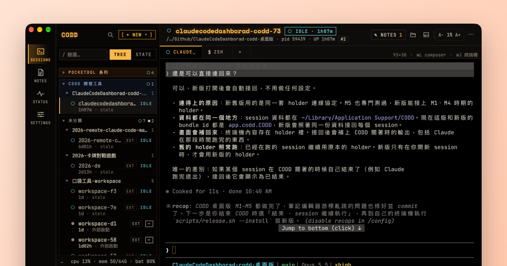507x266 pixels.
Task: Click status circle of workspace-7e
Action: point(73,207)
